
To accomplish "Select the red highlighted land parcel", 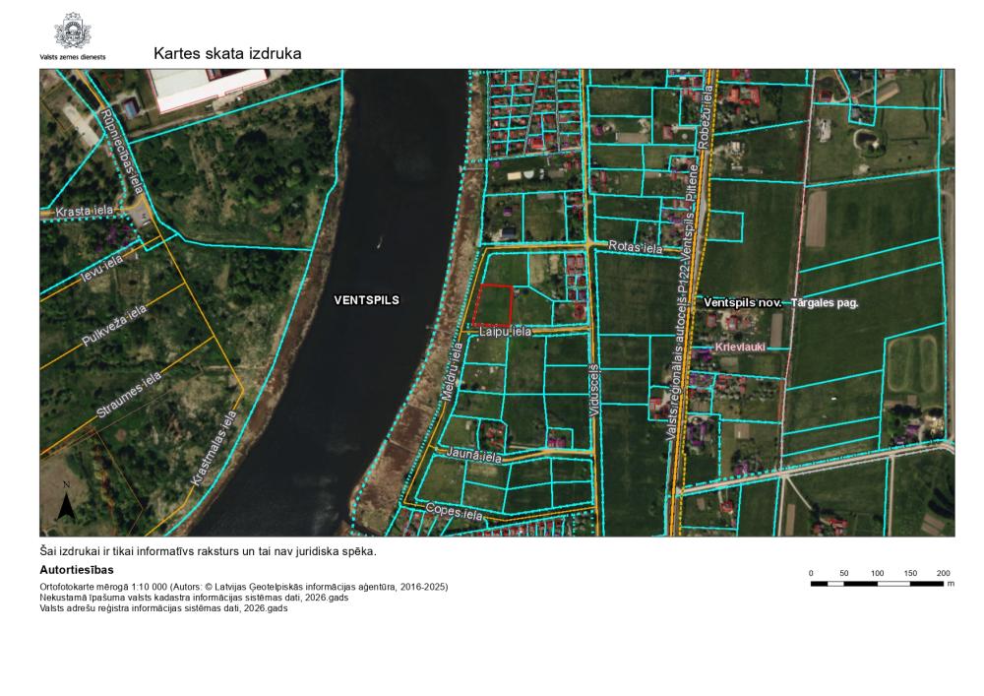I will (493, 305).
